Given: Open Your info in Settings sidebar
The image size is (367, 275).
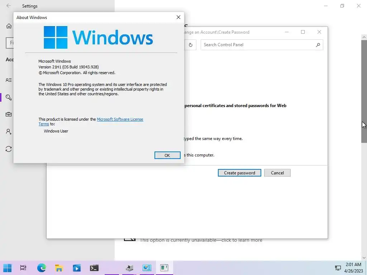Looking at the screenshot, I should (x=9, y=80).
